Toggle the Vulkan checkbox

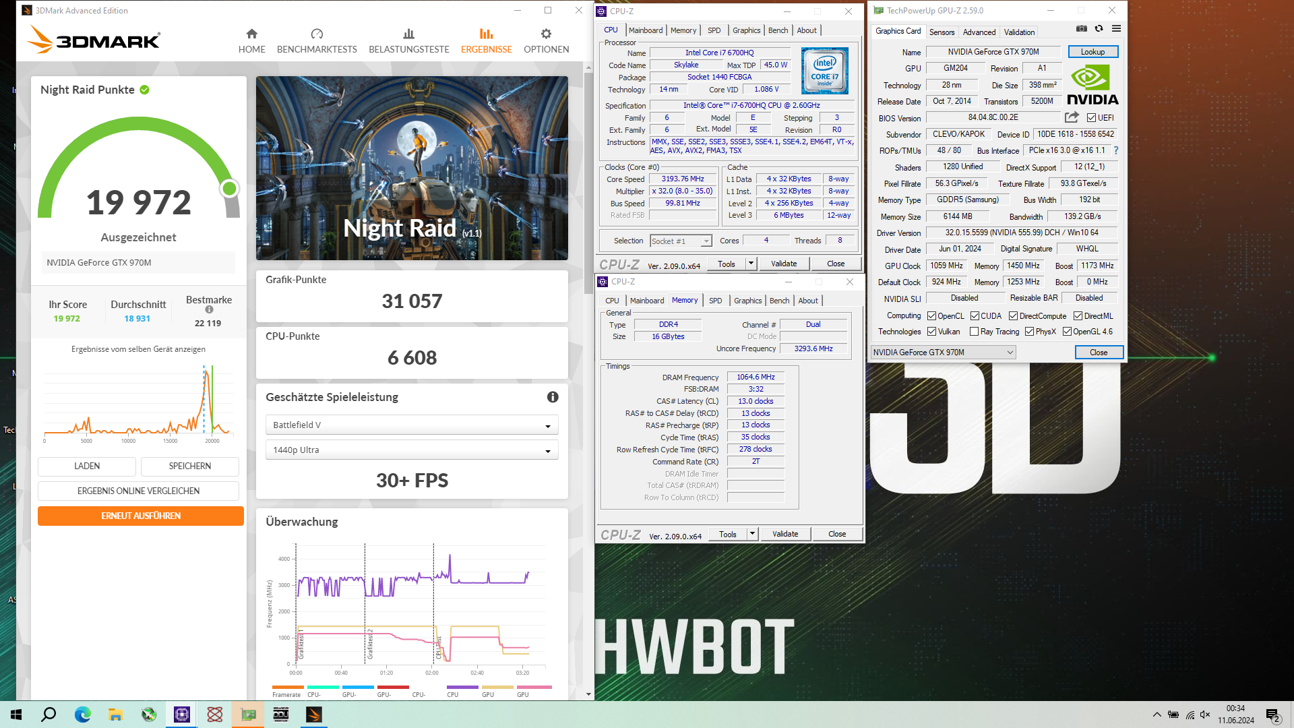click(931, 332)
